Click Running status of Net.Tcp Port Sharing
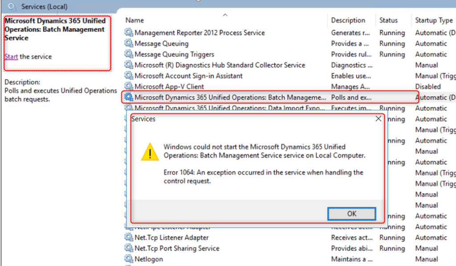Image resolution: width=456 pixels, height=266 pixels. pyautogui.click(x=392, y=249)
